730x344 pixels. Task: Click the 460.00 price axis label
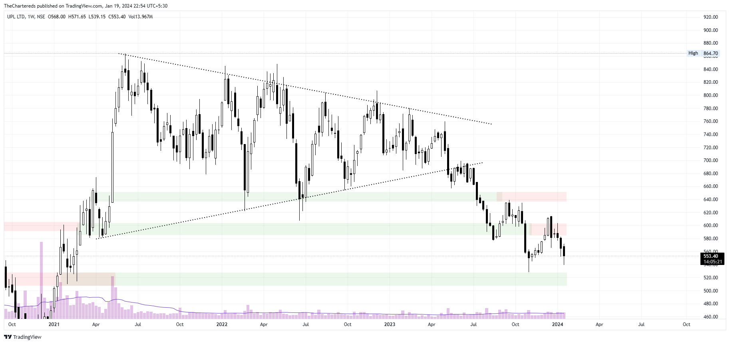tap(711, 317)
